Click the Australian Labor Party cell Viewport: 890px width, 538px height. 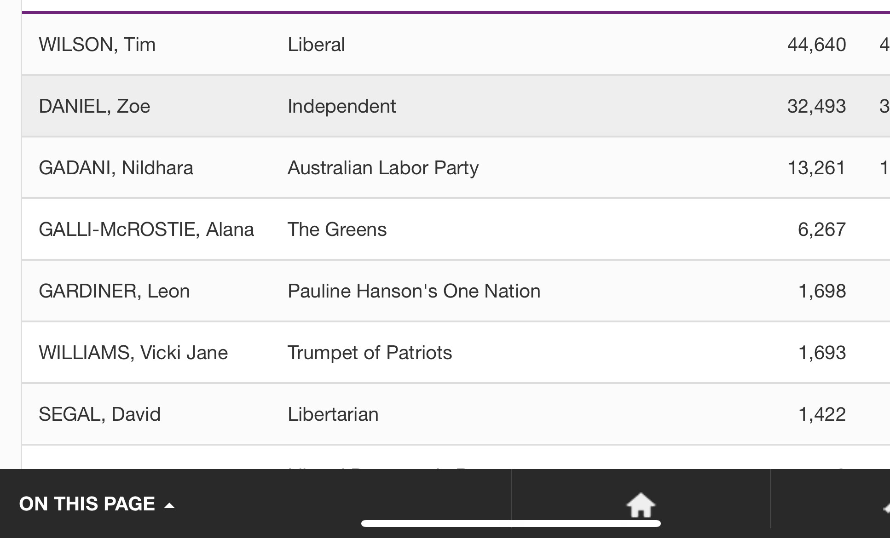coord(383,168)
